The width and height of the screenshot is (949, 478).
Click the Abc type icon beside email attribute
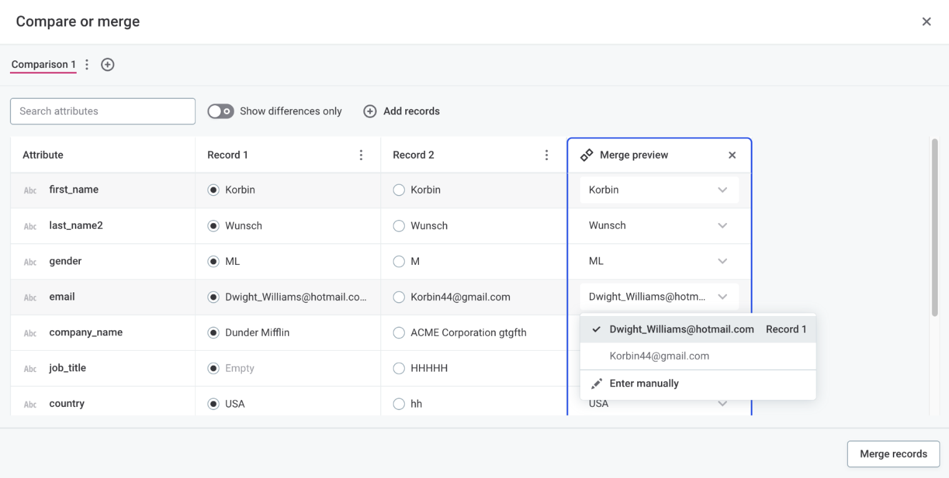pyautogui.click(x=30, y=297)
